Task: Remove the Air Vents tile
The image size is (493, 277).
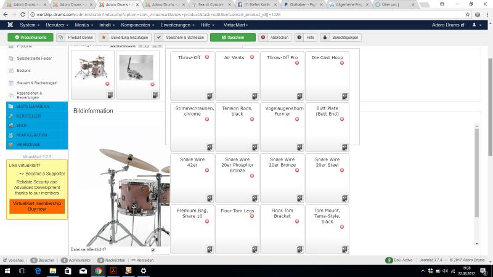Action: coord(251,57)
